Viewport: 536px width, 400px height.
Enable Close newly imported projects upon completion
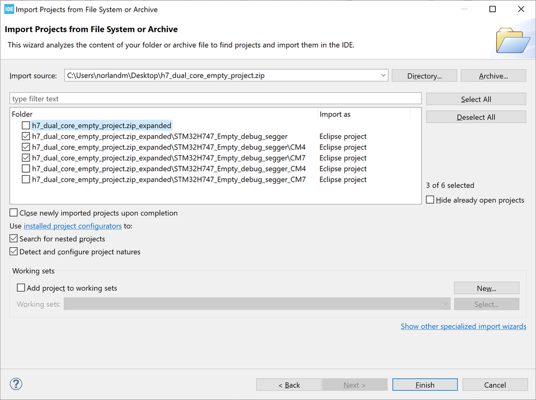(x=13, y=213)
